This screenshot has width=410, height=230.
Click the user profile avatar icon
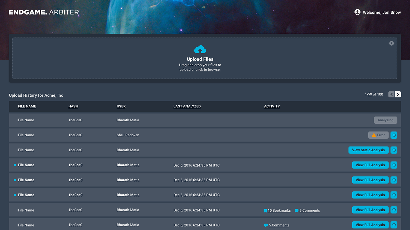[357, 12]
